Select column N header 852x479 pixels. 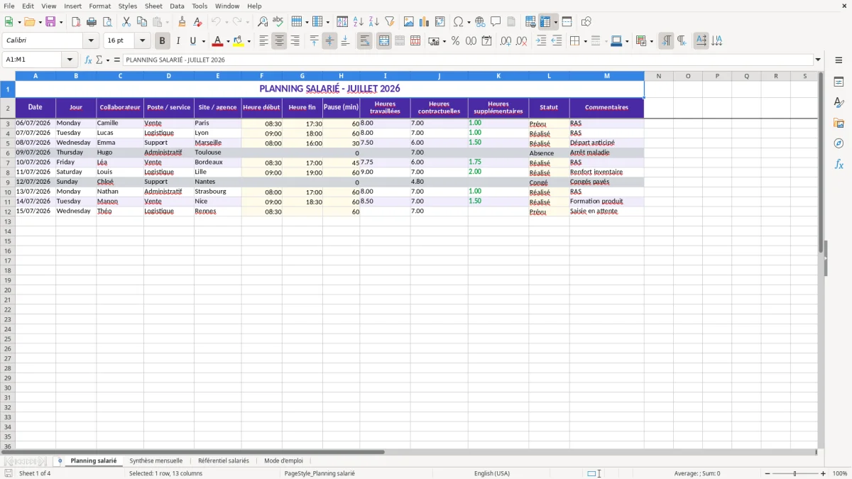point(659,76)
